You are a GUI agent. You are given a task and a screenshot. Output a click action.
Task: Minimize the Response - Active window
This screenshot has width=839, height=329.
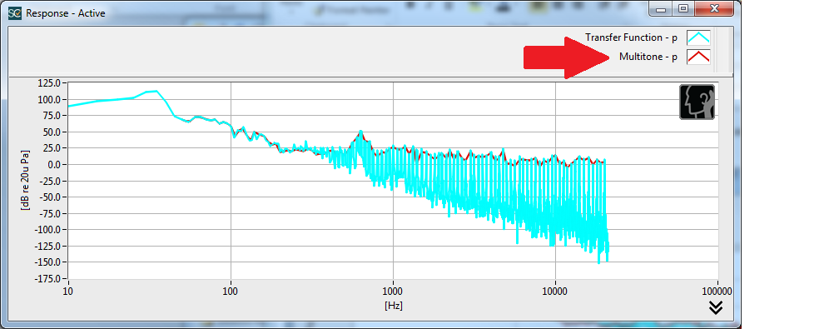pyautogui.click(x=662, y=8)
